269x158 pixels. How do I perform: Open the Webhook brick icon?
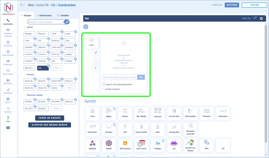pyautogui.click(x=92, y=145)
